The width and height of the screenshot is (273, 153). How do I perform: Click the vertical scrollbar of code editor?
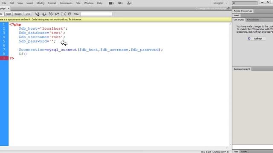tap(230, 84)
